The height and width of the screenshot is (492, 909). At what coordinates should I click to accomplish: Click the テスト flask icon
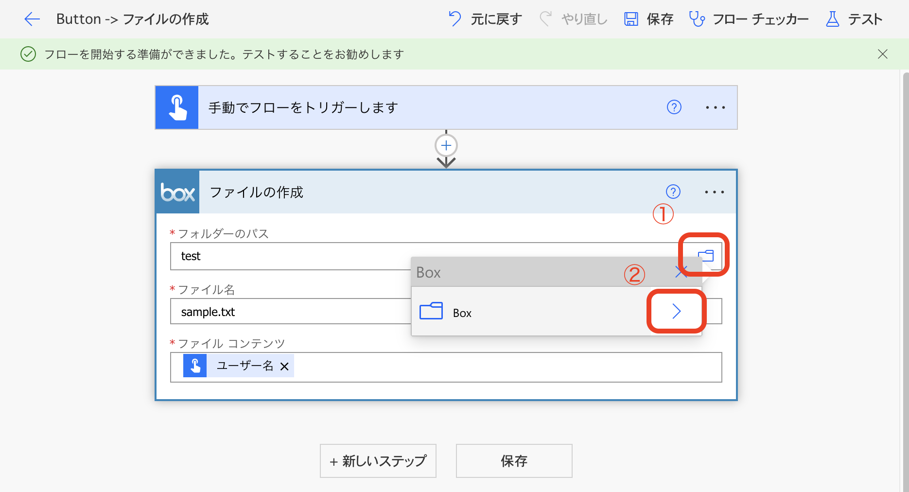tap(832, 19)
